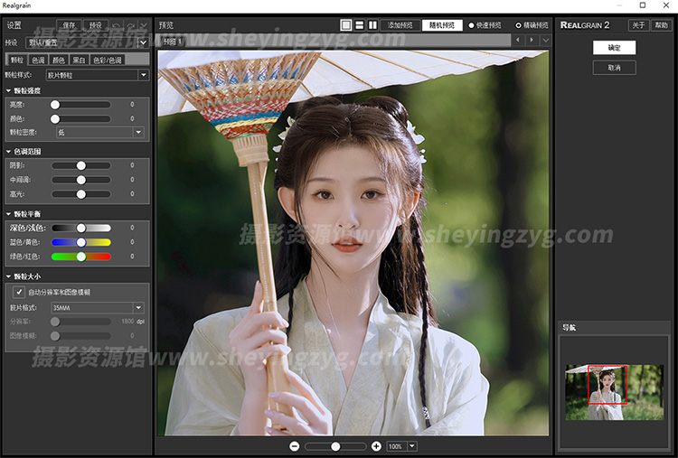Select the 精确预览 radio button

[x=518, y=25]
